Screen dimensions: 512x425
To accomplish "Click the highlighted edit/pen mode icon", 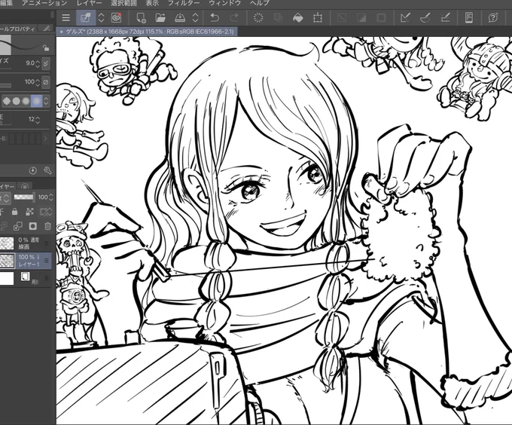I will coord(86,17).
